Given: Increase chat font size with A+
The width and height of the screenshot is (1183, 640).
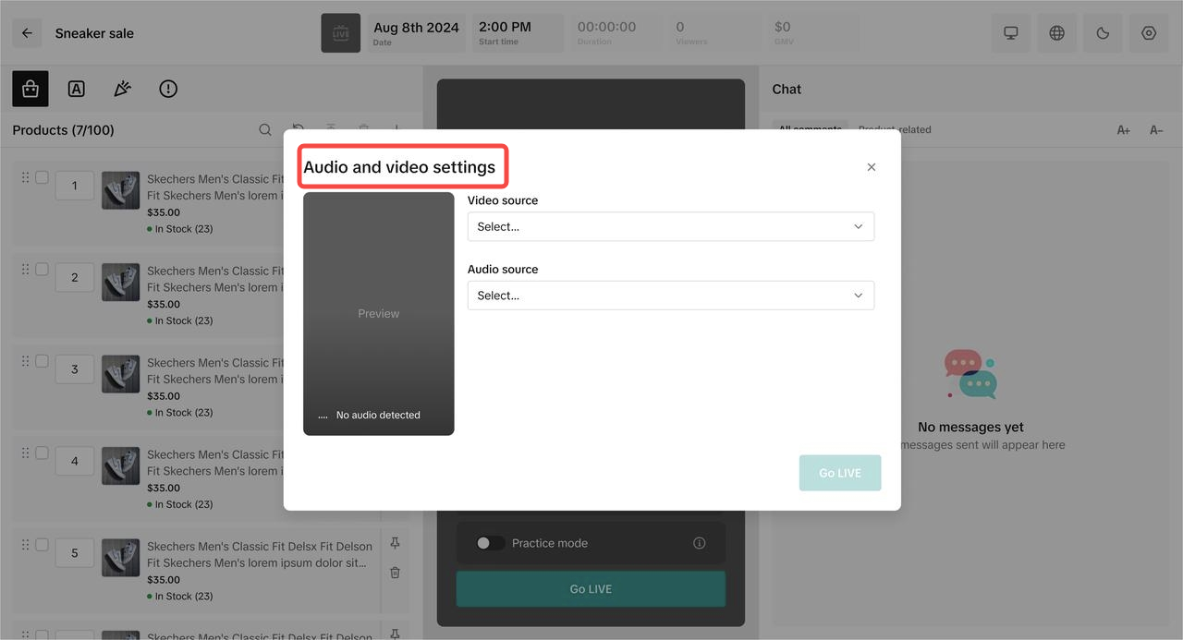Looking at the screenshot, I should 1124,130.
